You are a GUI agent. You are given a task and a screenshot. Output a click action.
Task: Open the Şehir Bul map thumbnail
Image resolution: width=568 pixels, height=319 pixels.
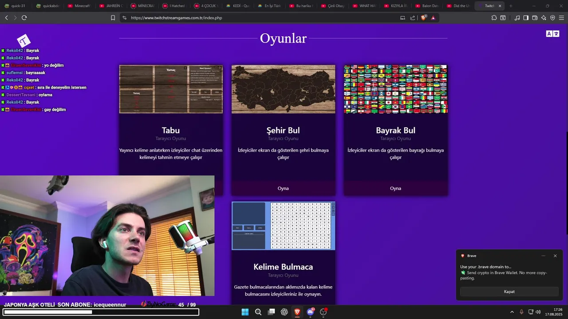click(283, 89)
